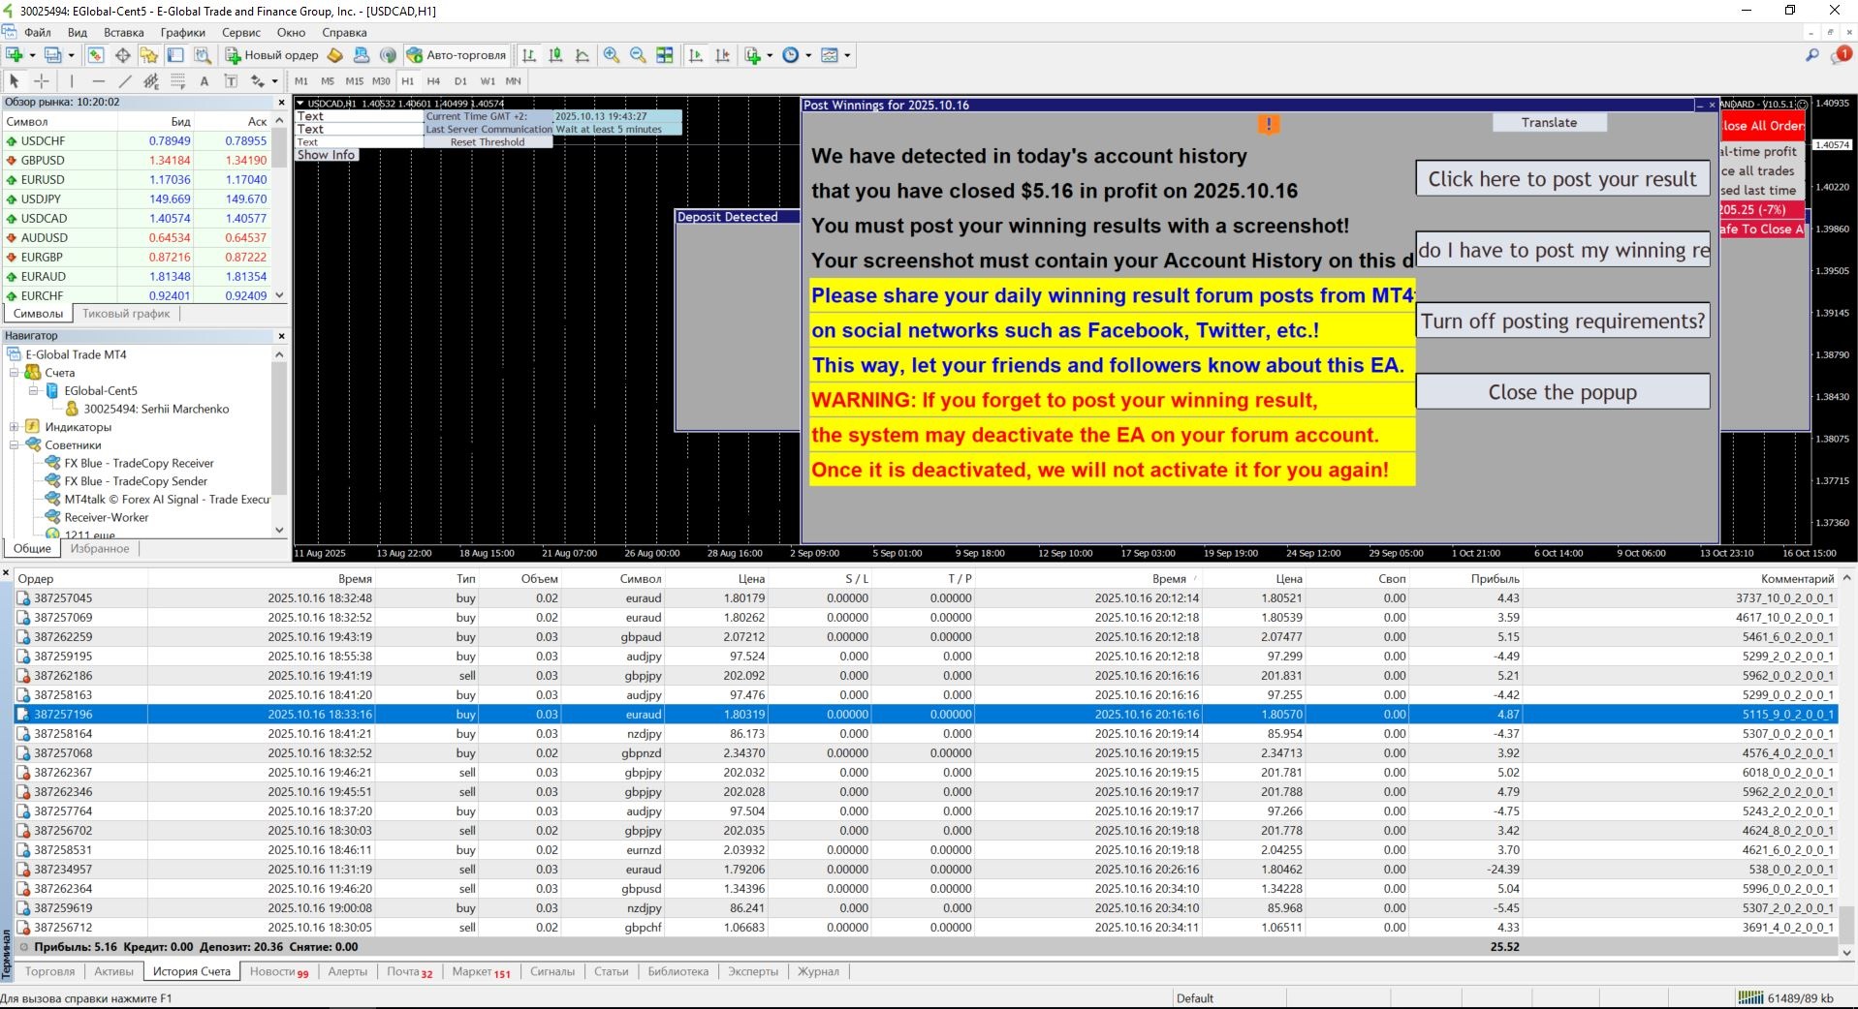1858x1009 pixels.
Task: Click the Fibonacci retracement tool icon
Action: pyautogui.click(x=177, y=81)
